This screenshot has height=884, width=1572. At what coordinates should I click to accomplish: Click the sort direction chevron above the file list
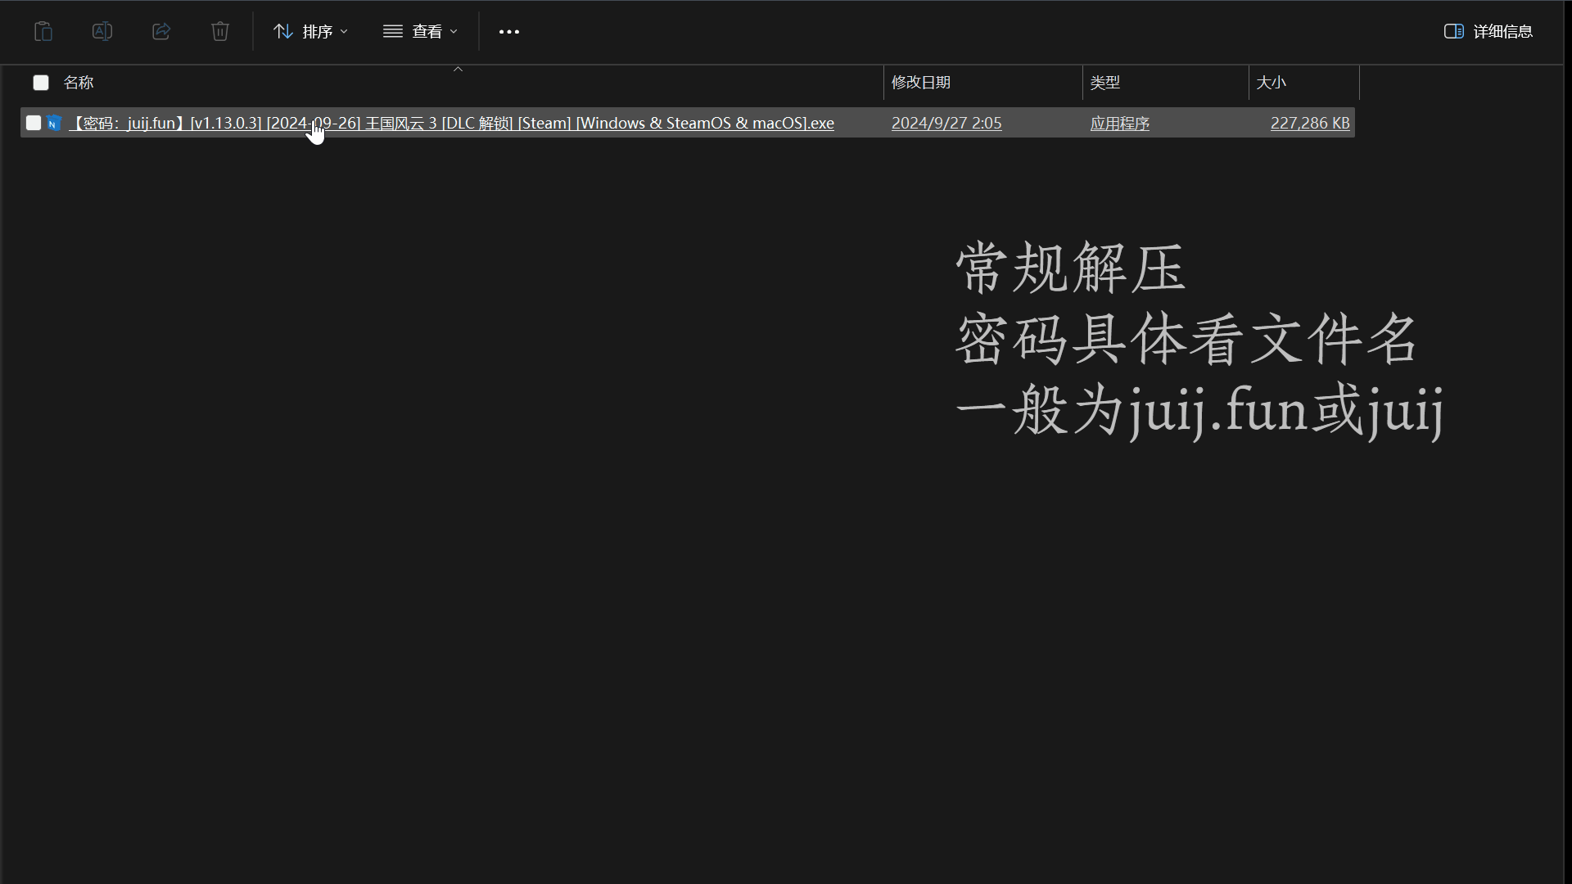tap(458, 69)
